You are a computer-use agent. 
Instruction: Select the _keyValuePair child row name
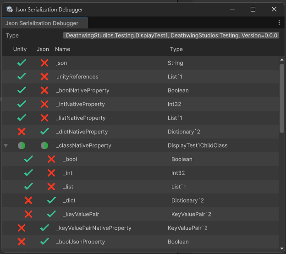pos(81,214)
